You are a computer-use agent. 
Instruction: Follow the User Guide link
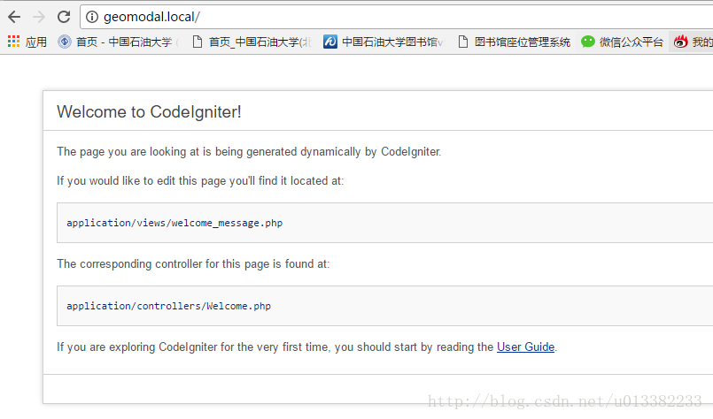point(525,347)
